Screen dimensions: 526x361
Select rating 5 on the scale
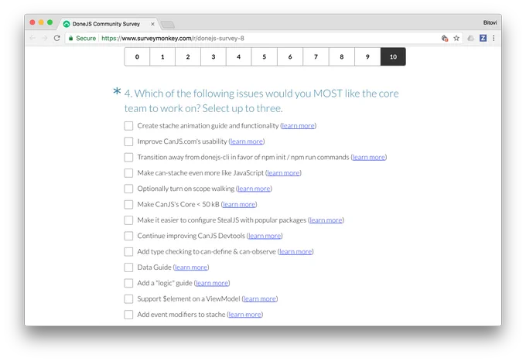point(265,56)
